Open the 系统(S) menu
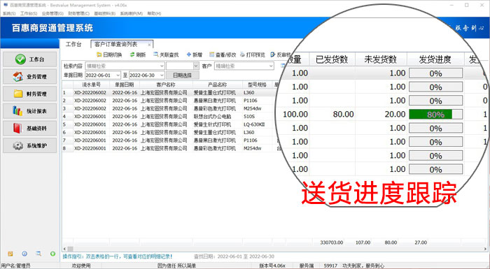Image resolution: width=490 pixels, height=269 pixels. (9, 13)
